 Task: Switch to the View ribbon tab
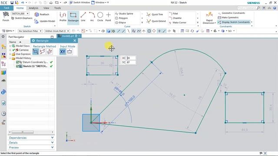point(46,8)
